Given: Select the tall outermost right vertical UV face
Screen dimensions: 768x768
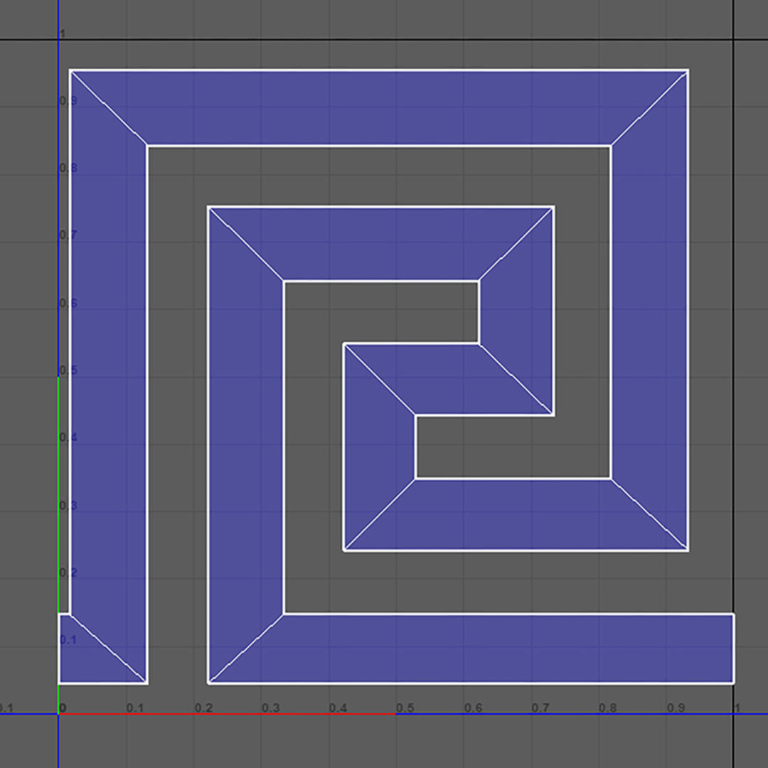Looking at the screenshot, I should click(650, 311).
